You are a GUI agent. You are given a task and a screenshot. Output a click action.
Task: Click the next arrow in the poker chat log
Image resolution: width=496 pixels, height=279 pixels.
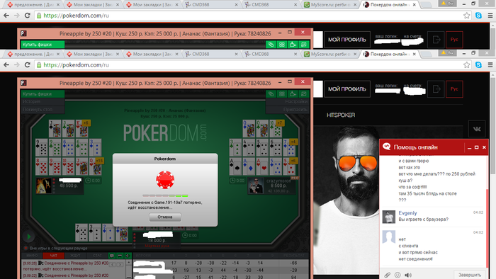[120, 265]
